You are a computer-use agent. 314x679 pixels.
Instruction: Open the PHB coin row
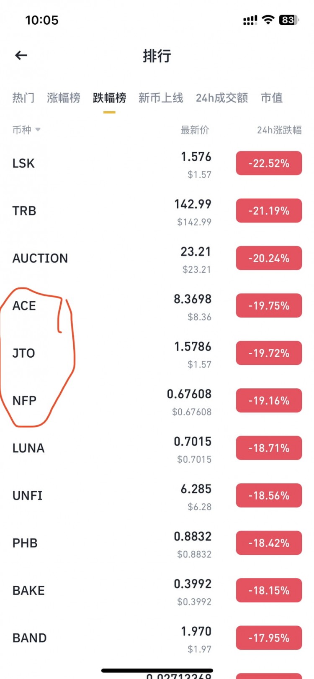click(x=25, y=543)
